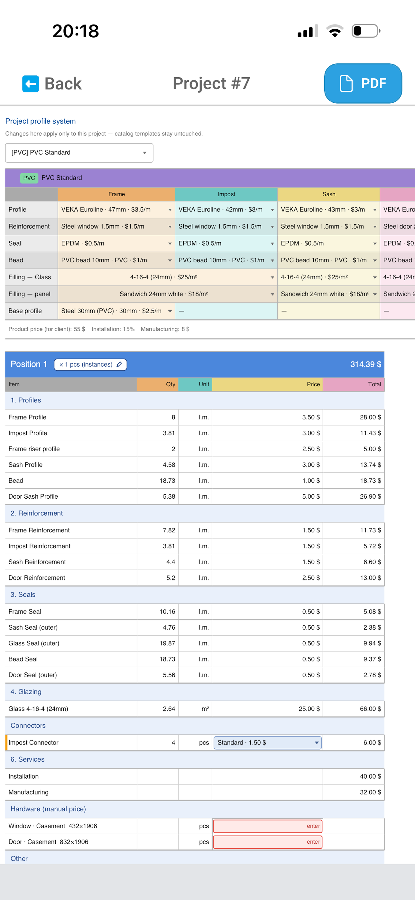
Task: Tap the 'Project #7' title
Action: pos(211,83)
